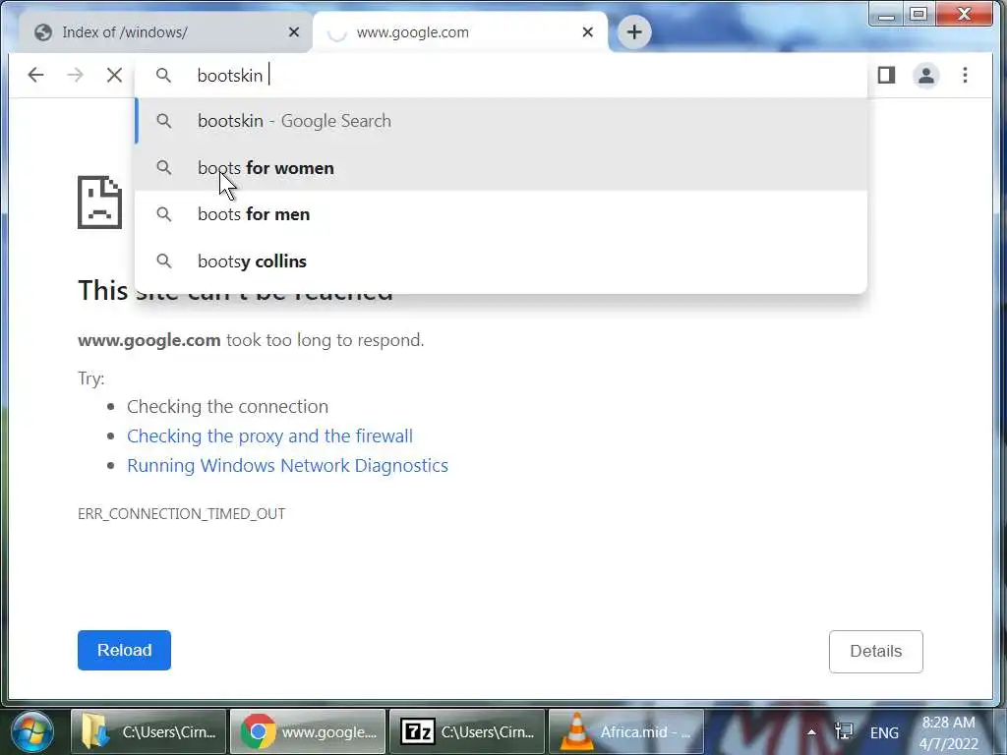Viewport: 1007px width, 755px height.
Task: Stop loading with the X button
Action: point(114,75)
